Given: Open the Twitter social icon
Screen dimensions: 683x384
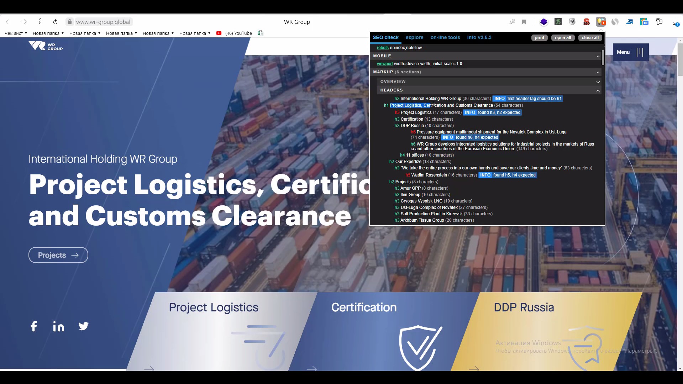Looking at the screenshot, I should click(x=84, y=326).
